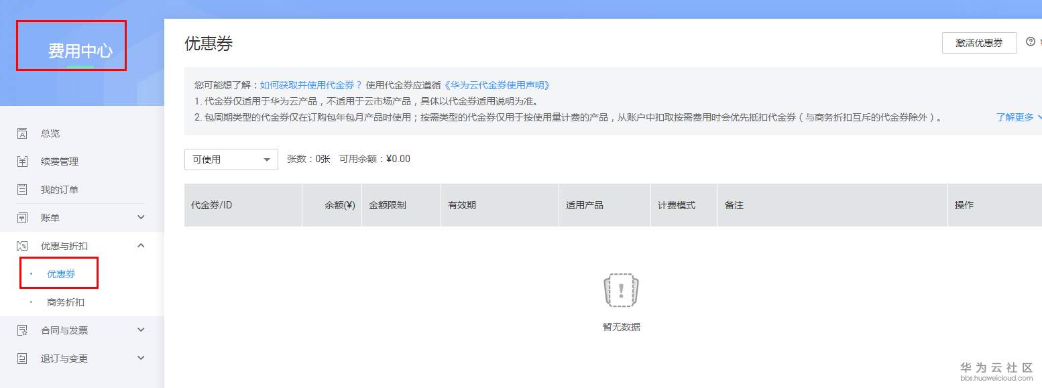Open link 《华为云代金券使用声明》
Image resolution: width=1042 pixels, height=388 pixels.
coord(497,85)
